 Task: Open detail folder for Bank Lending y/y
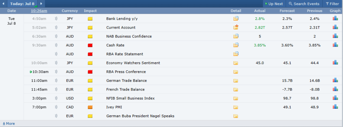click(x=235, y=19)
